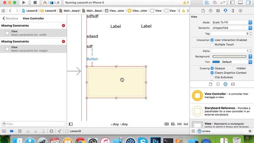This screenshot has height=143, width=254.
Task: Enable the Clip Subviews checkbox
Action: coord(212,77)
